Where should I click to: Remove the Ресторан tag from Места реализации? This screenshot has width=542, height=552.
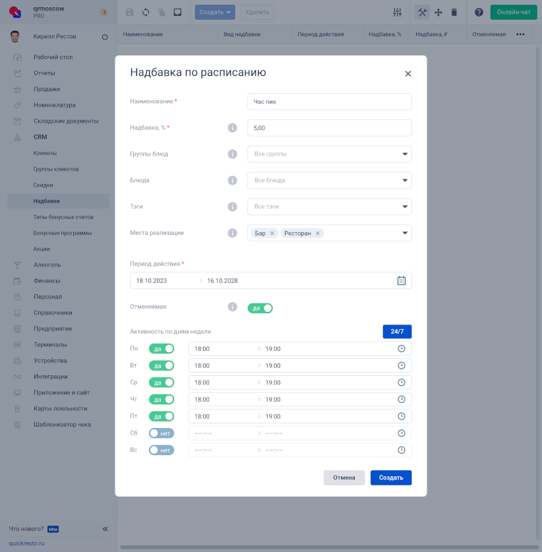tap(317, 233)
